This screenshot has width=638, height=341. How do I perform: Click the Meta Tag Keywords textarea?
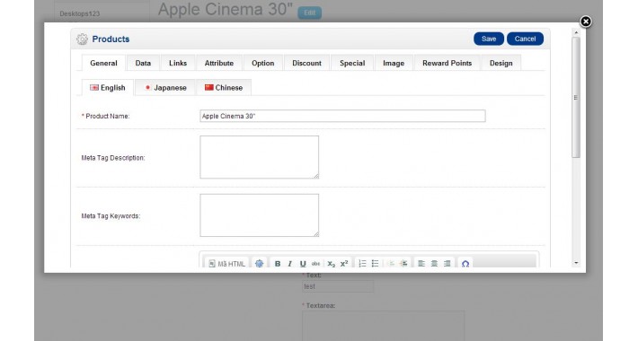(x=259, y=215)
